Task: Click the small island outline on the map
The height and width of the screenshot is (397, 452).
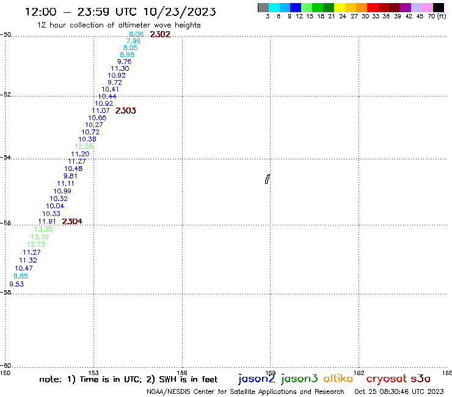Action: [x=268, y=179]
